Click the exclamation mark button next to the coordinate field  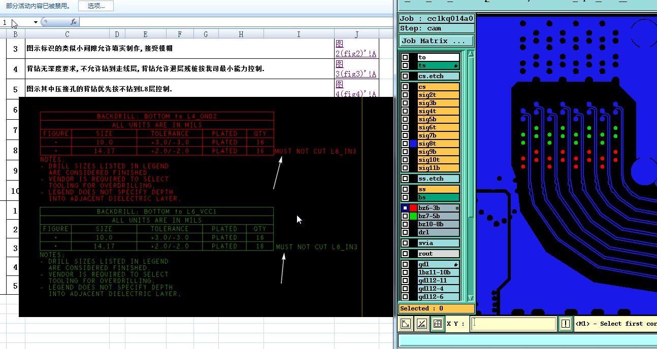[x=565, y=324]
